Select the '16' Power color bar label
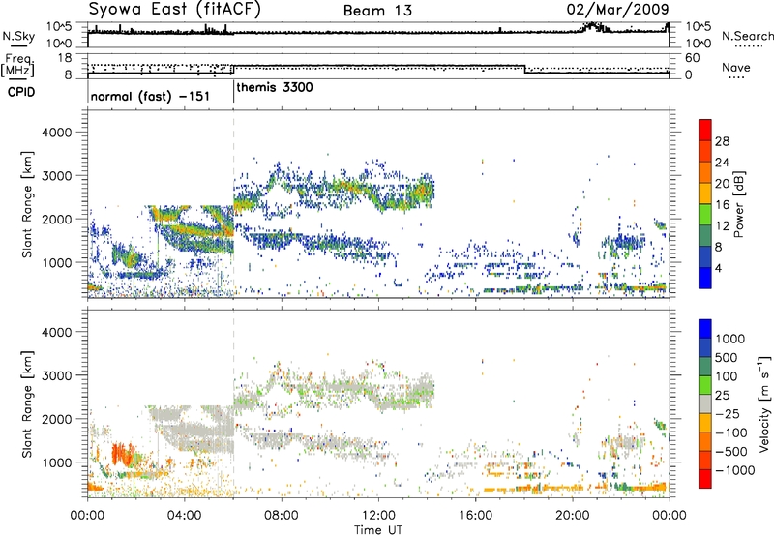 point(722,205)
